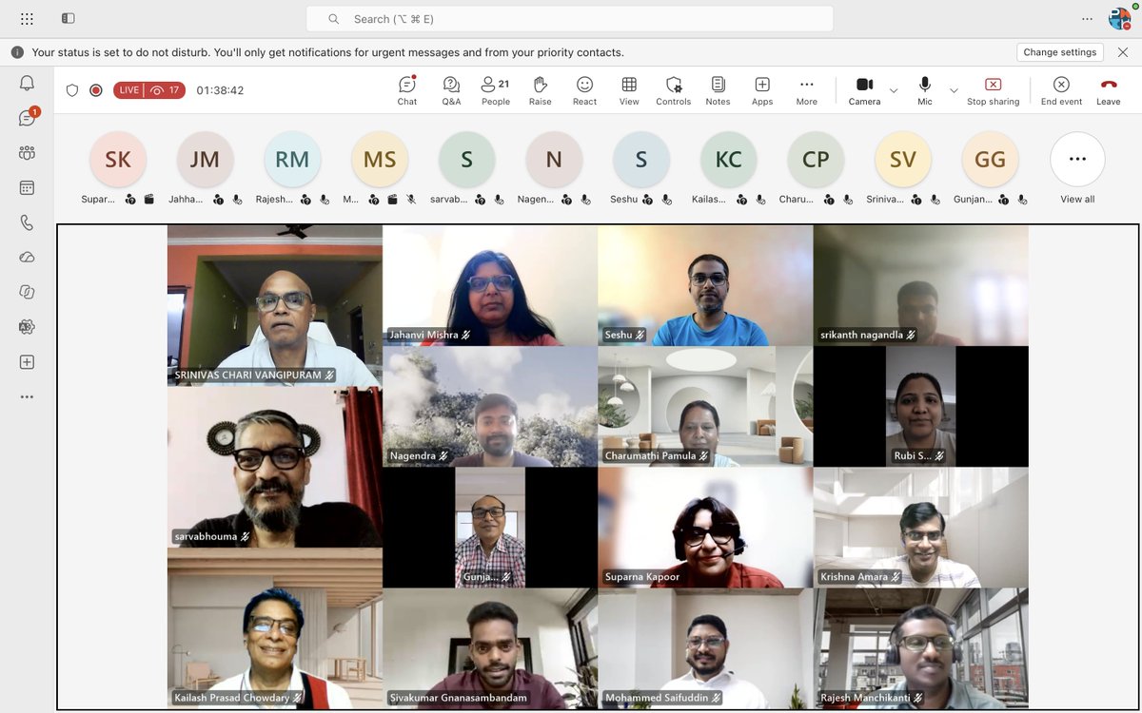Click the Search field at top
Image resolution: width=1142 pixels, height=713 pixels.
[x=569, y=19]
